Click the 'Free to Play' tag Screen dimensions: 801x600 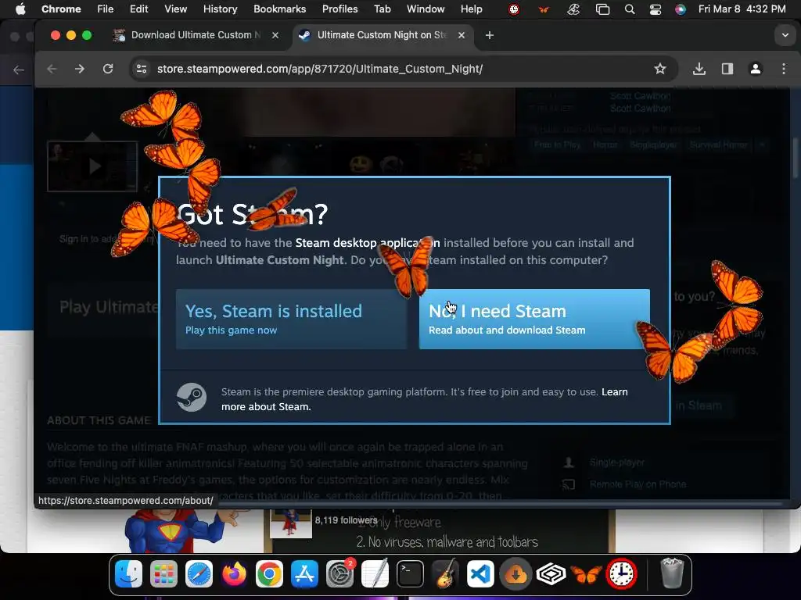tap(557, 145)
